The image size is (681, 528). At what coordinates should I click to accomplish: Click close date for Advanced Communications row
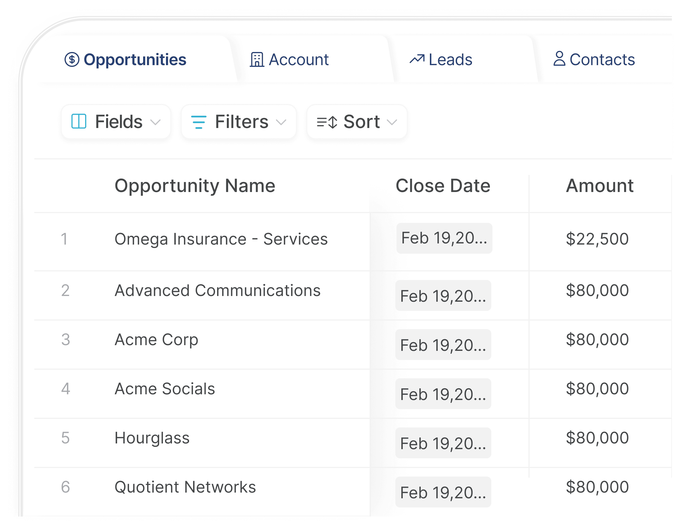tap(443, 296)
